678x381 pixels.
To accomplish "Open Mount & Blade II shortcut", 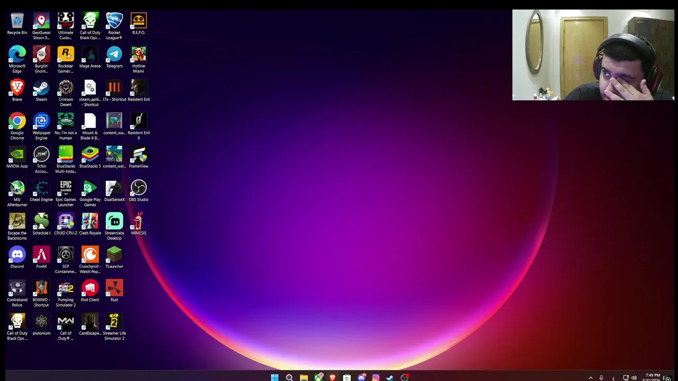I will [90, 126].
